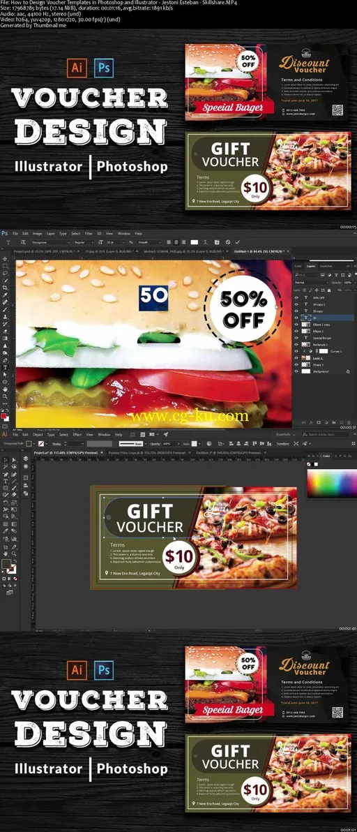Image resolution: width=357 pixels, height=832 pixels.
Task: Open the Effect menu in Illustrator
Action: coord(77,435)
